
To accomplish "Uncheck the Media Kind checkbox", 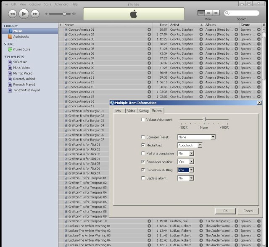I will click(x=143, y=145).
